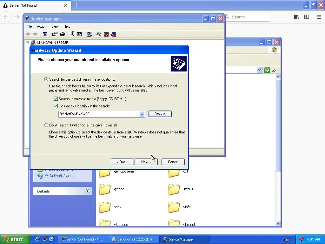Toggle Firefox sidebar icon
Viewport: 325px width, 244px height.
click(307, 17)
